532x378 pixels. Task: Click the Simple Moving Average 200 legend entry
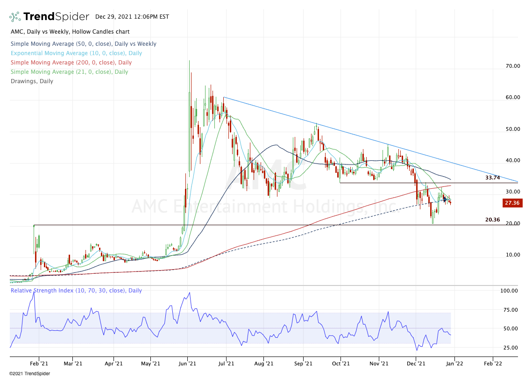click(71, 63)
